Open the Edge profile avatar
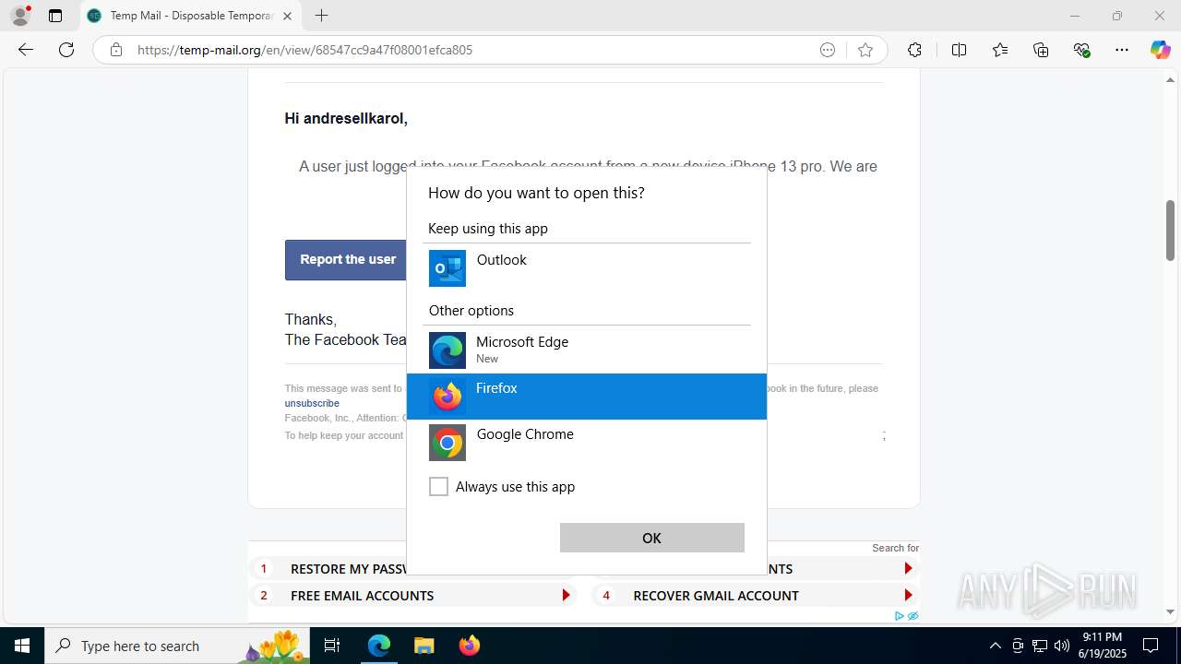Image resolution: width=1181 pixels, height=664 pixels. point(20,16)
